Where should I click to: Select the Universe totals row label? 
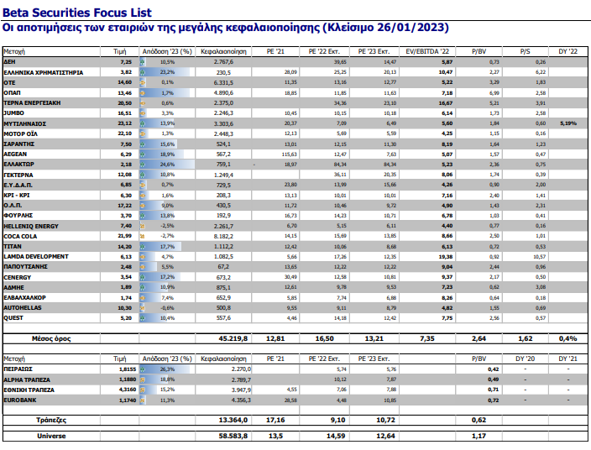pos(54,436)
